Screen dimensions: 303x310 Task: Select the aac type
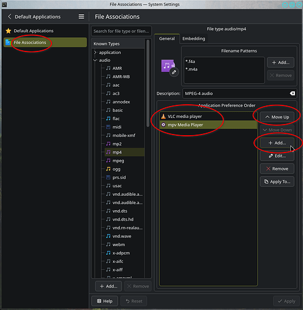pyautogui.click(x=116, y=85)
